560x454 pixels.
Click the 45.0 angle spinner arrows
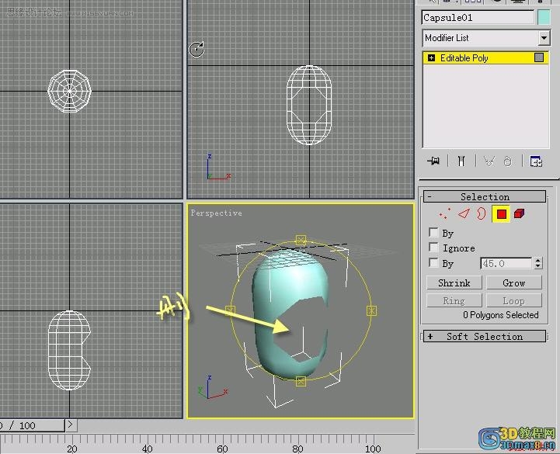point(537,263)
